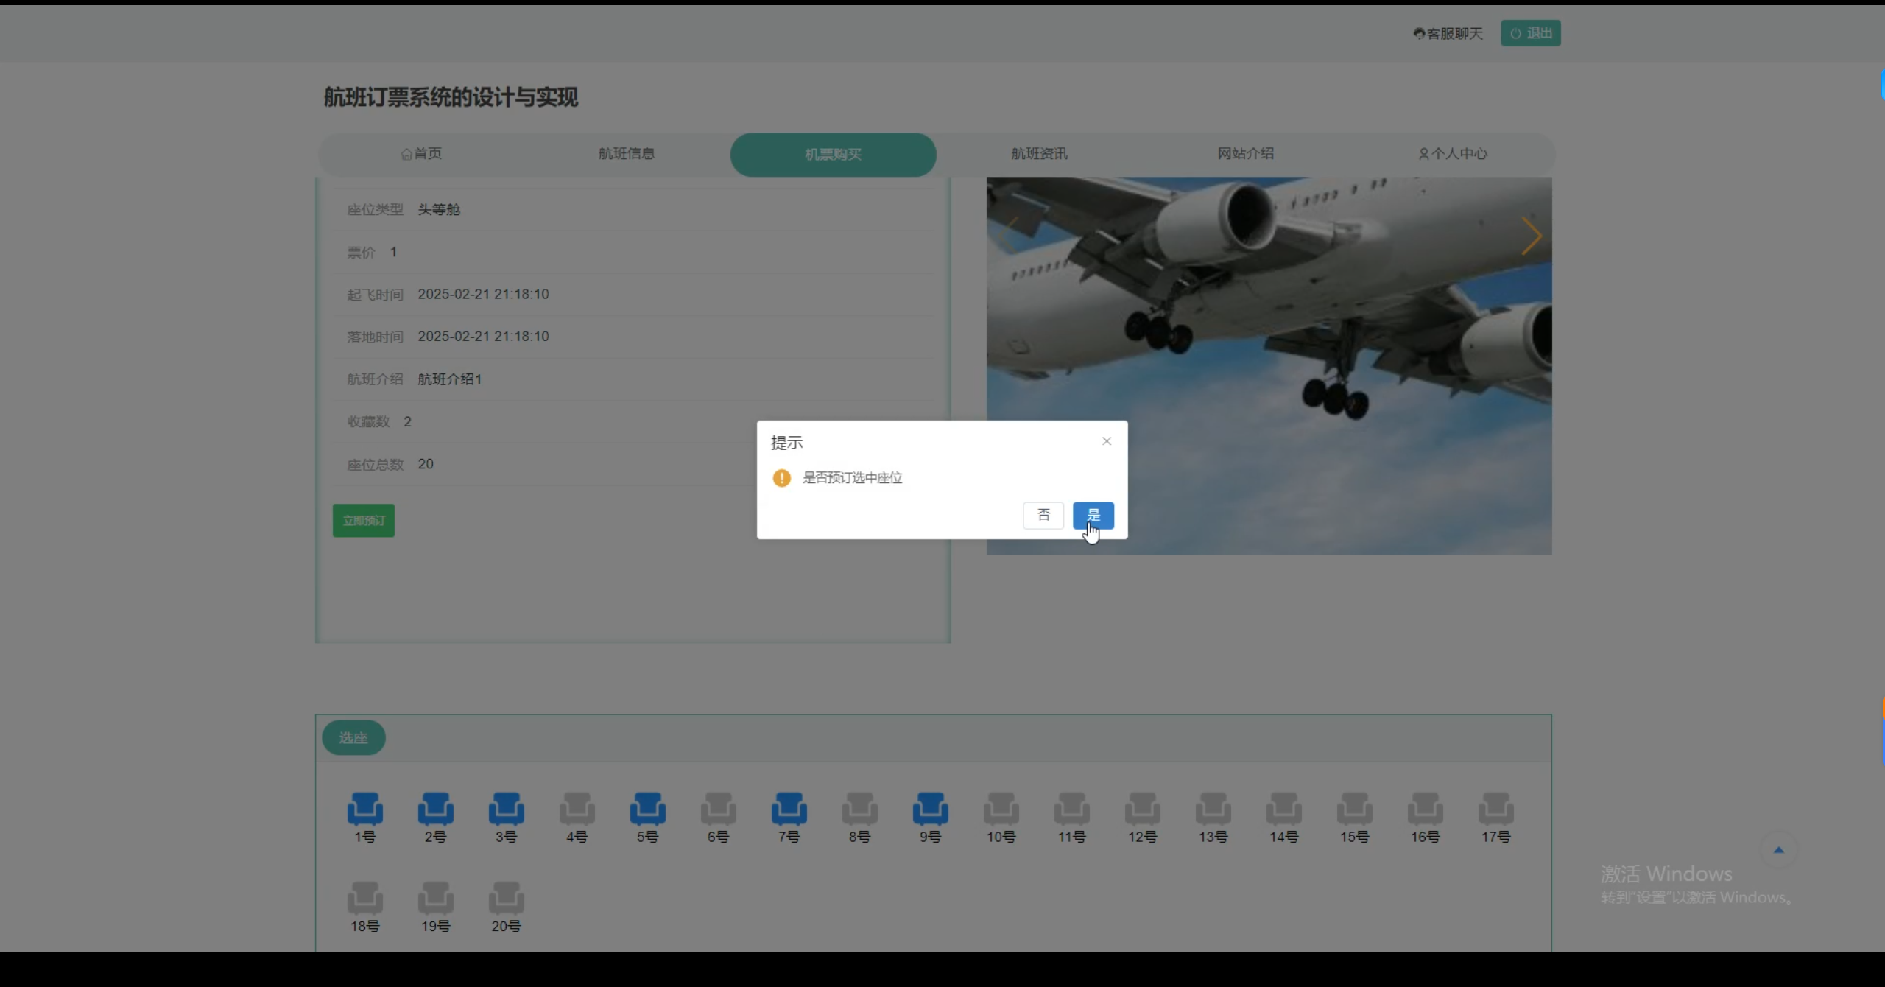Select seat 2号 in the seat map
Screen dimensions: 1885x987
coord(434,810)
